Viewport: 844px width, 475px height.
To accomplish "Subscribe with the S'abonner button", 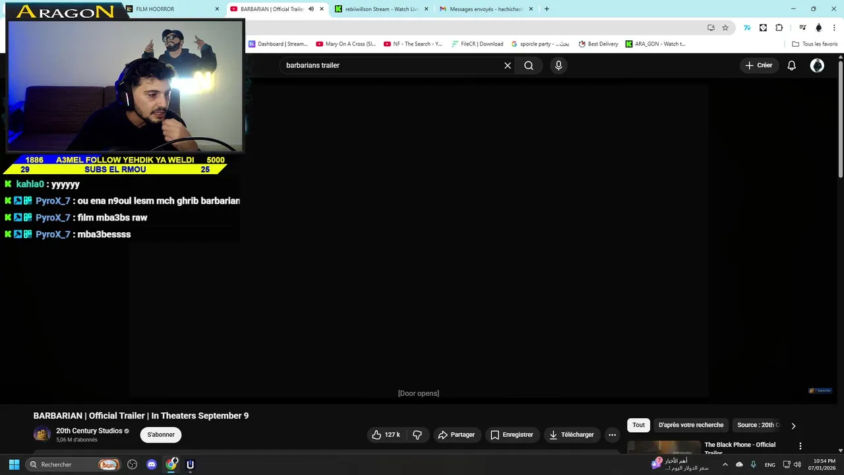I will tap(161, 435).
